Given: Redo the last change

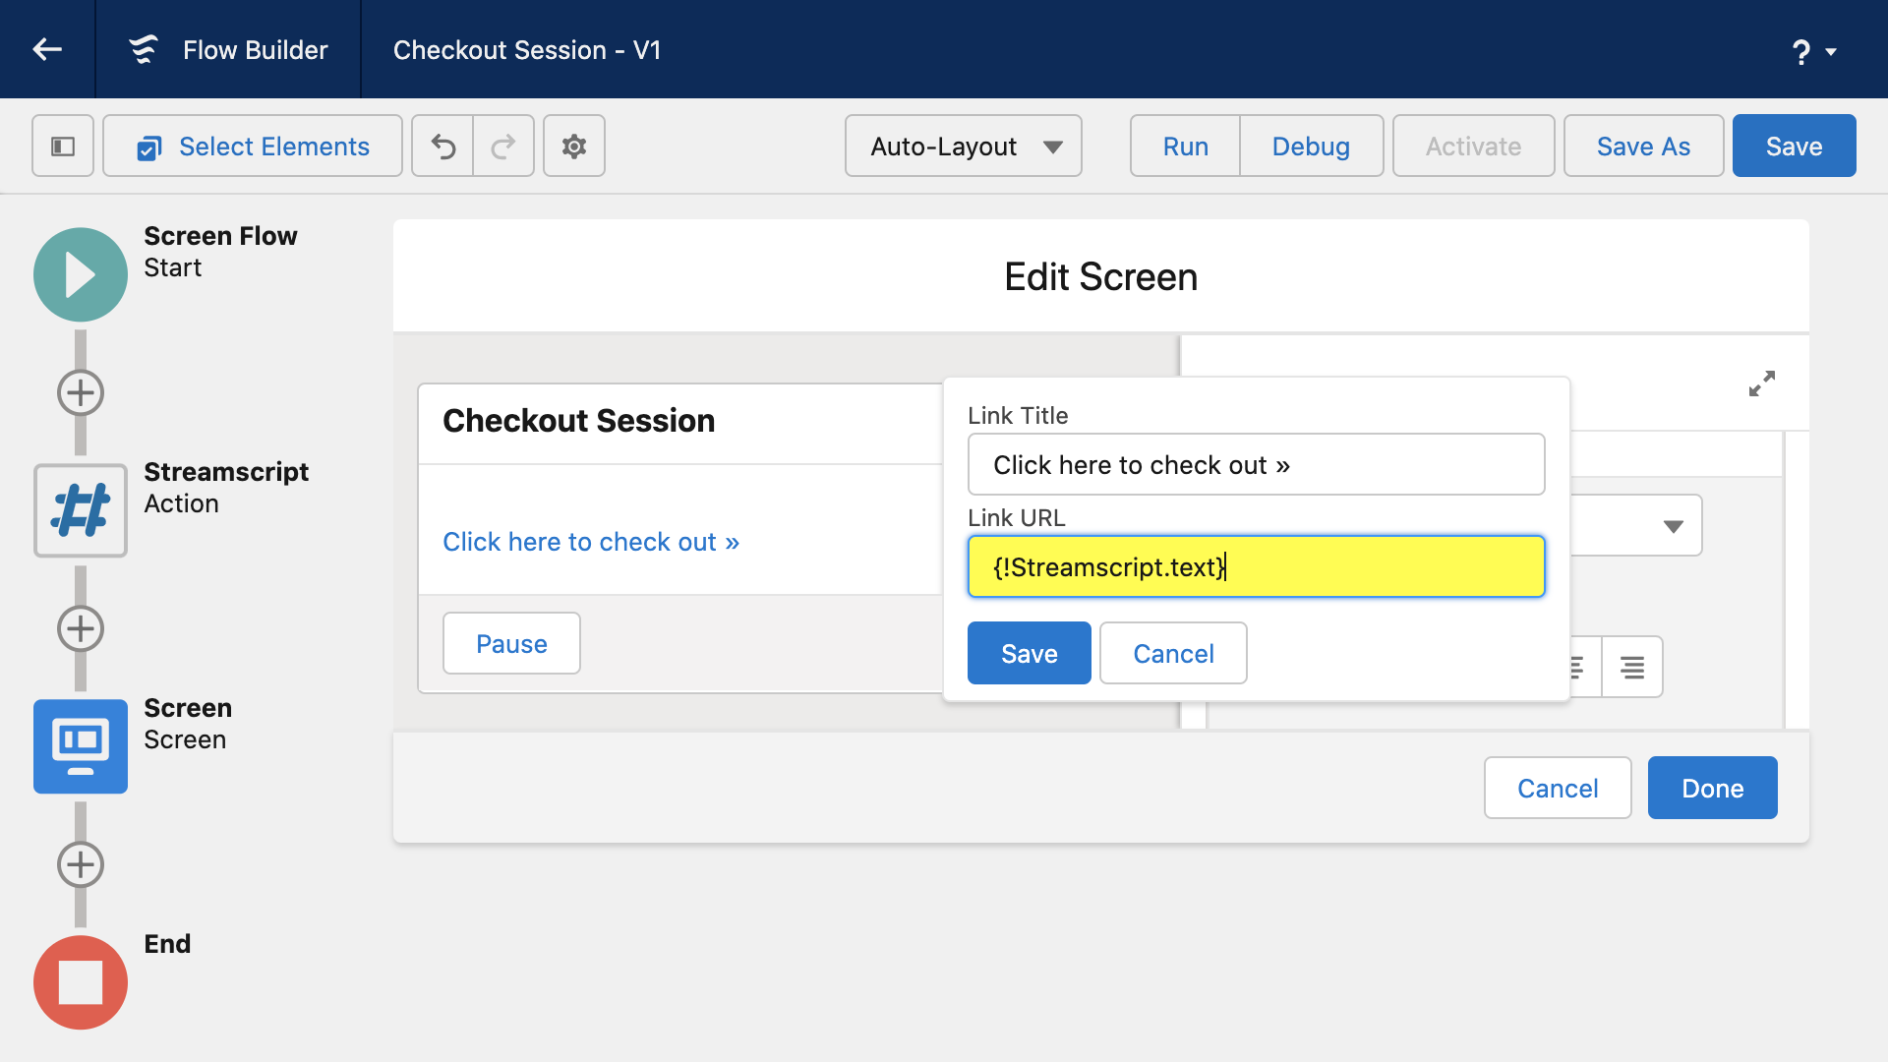Looking at the screenshot, I should tap(503, 146).
